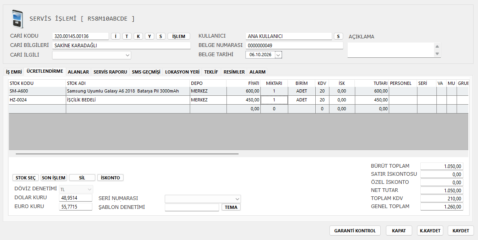Click the Dolar Kuru input field
The width and height of the screenshot is (478, 240).
pos(75,198)
